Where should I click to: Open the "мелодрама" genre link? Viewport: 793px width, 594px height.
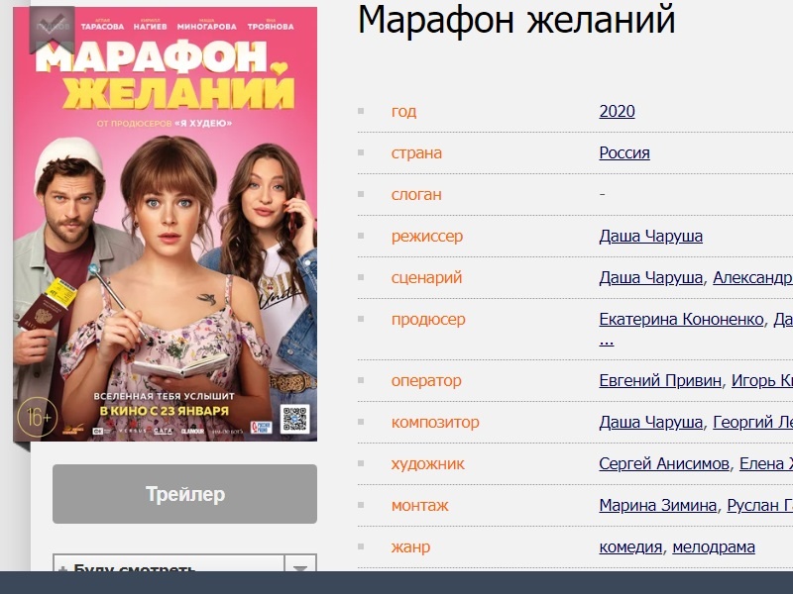pos(714,546)
